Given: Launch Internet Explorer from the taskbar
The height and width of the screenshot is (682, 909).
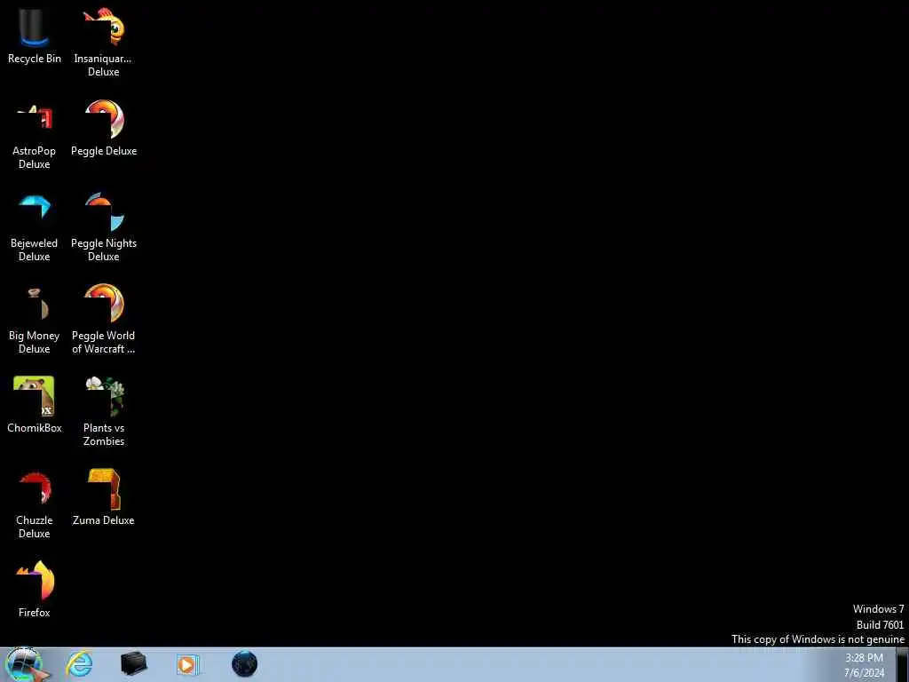Looking at the screenshot, I should [x=79, y=664].
